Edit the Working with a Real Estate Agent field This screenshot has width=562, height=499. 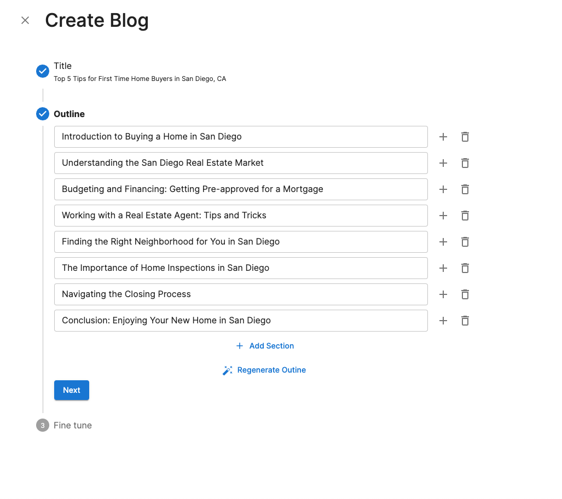point(241,216)
